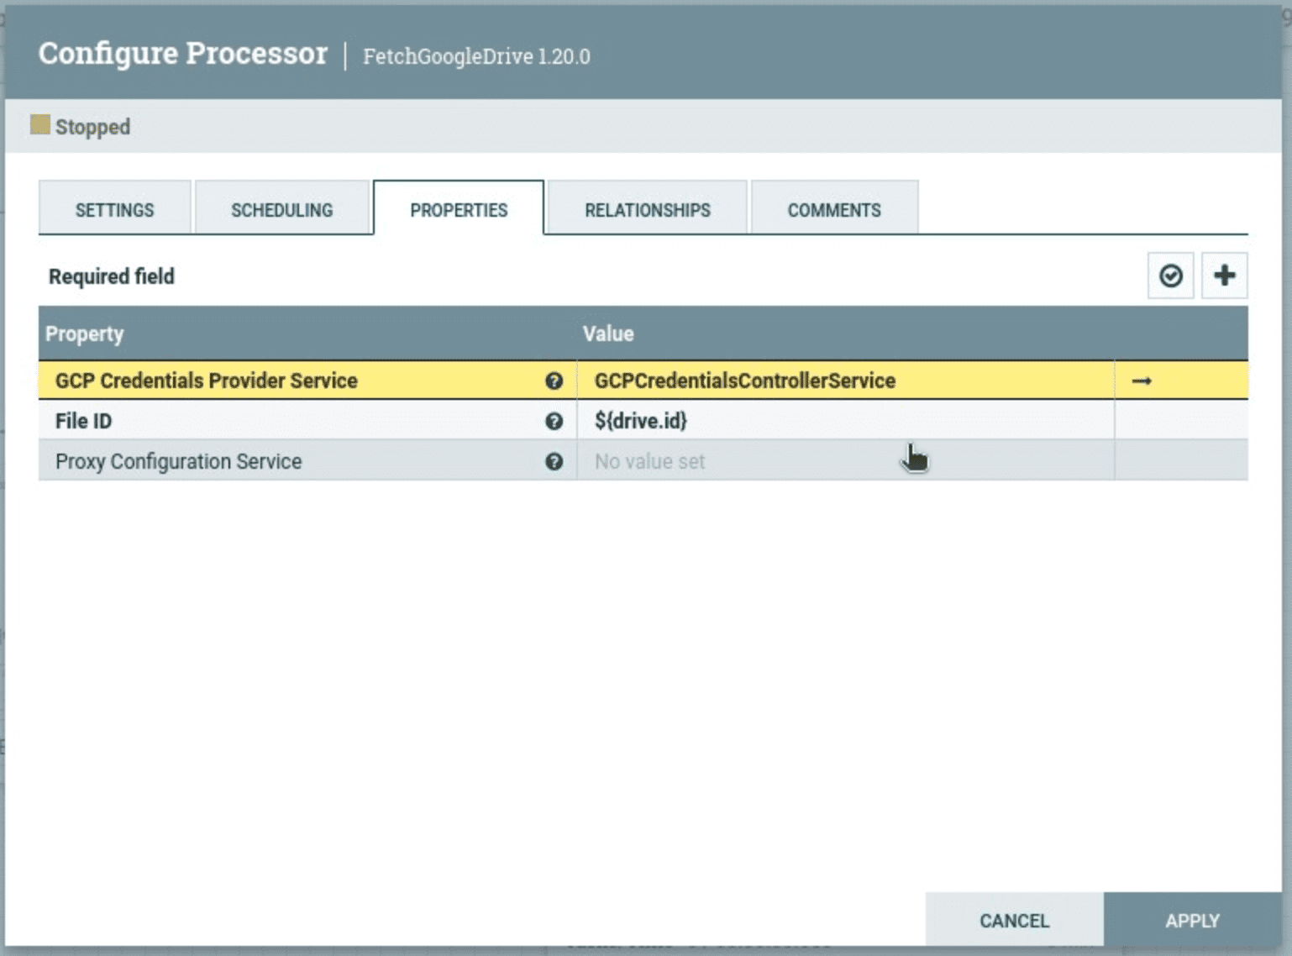This screenshot has width=1292, height=956.
Task: Go to GCP Credentials controller service arrow
Action: (1142, 381)
